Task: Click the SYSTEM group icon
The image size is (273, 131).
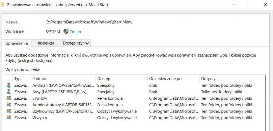Action: [9, 98]
